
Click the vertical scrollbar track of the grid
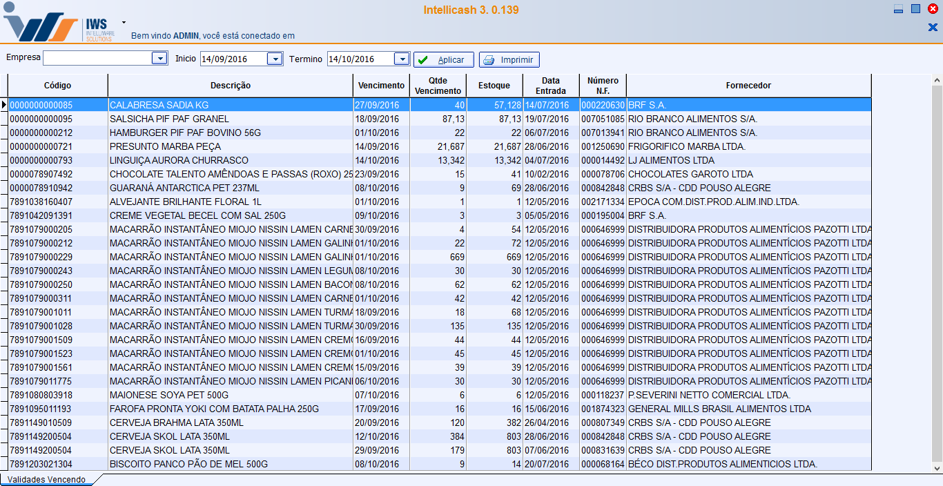[937, 273]
